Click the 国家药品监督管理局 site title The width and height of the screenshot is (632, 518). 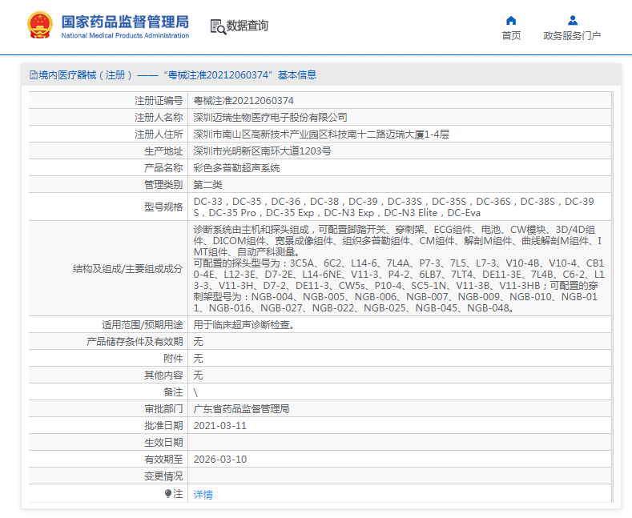point(125,20)
